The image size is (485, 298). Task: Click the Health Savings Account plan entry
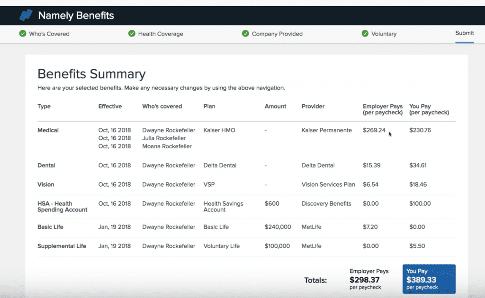[223, 207]
